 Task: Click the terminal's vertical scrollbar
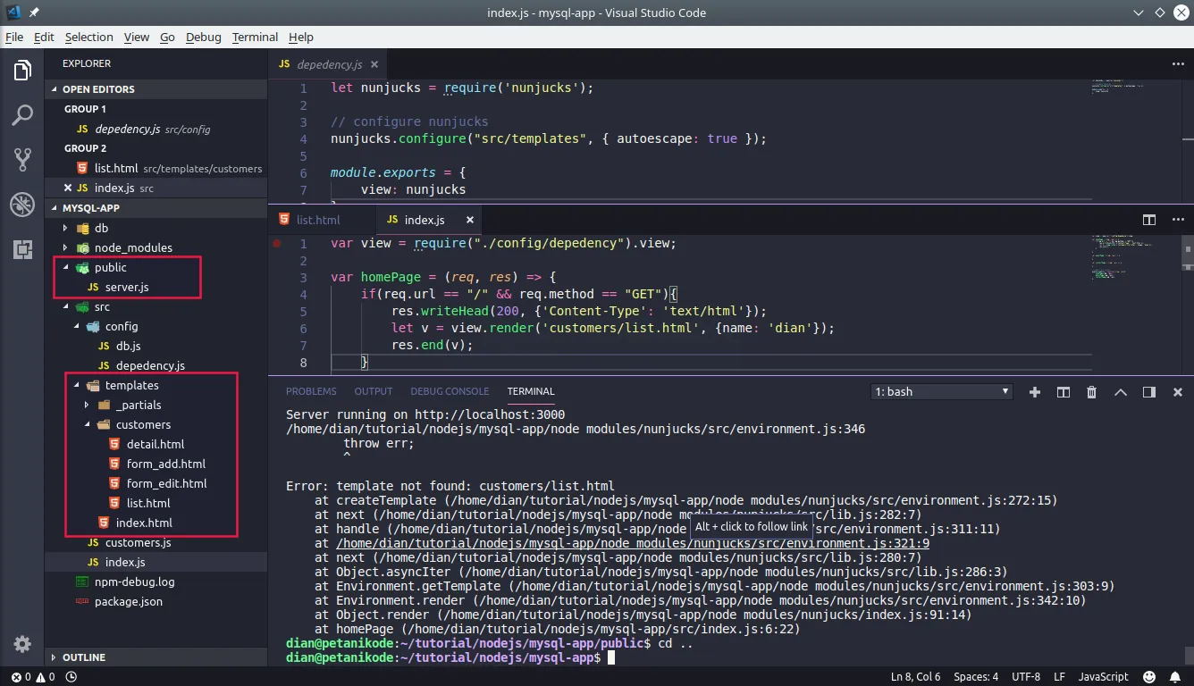pos(1188,657)
